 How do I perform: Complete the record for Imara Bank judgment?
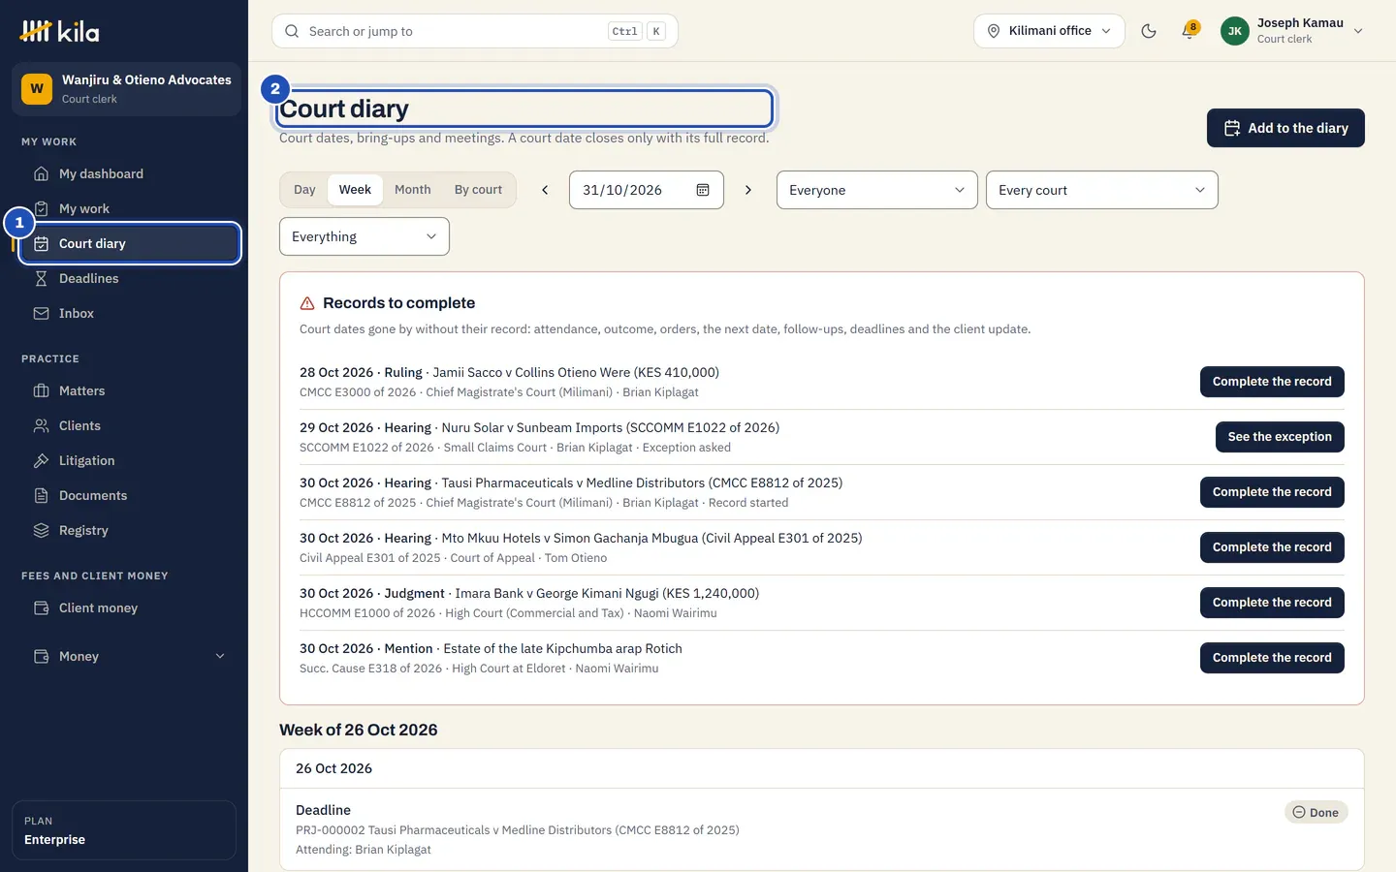(1272, 603)
